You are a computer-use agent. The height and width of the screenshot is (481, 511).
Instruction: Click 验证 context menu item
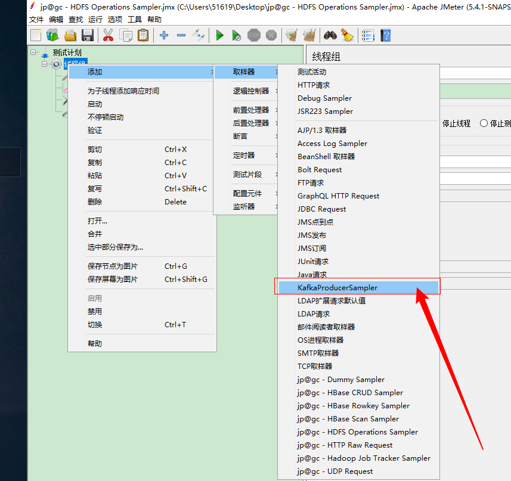pos(142,131)
